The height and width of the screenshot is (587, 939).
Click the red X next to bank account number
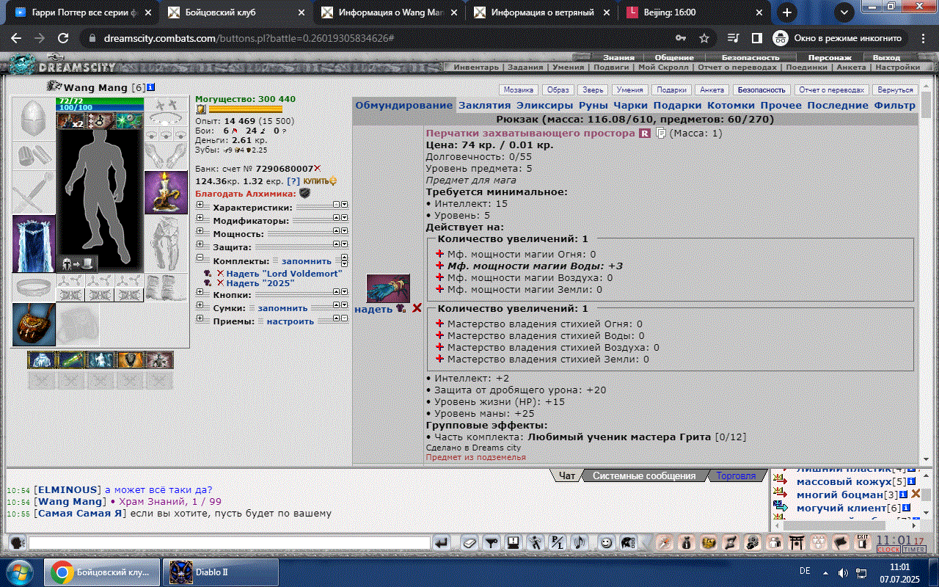(x=318, y=169)
